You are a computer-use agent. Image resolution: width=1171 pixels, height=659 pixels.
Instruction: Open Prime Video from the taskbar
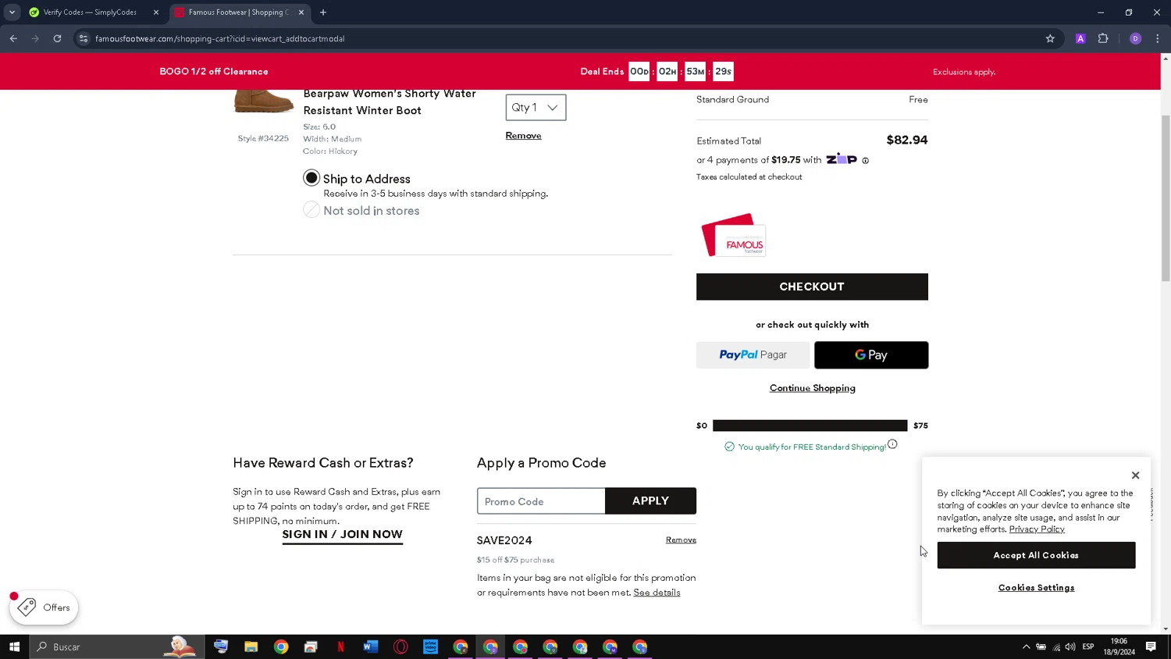(430, 647)
